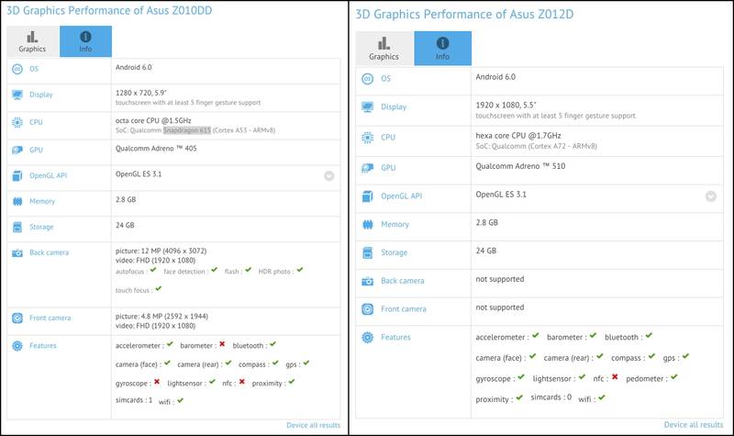
Task: Click simcards : 0 text
Action: tap(551, 397)
